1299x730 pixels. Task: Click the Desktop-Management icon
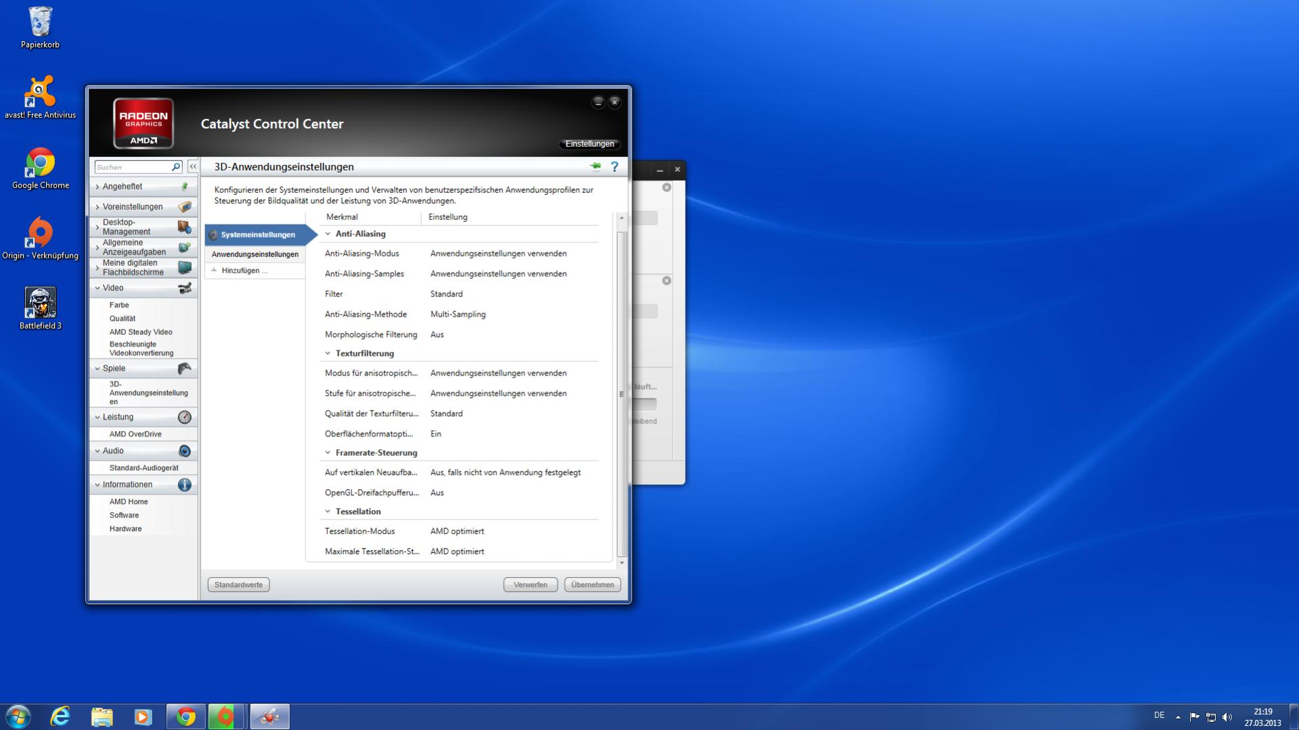point(184,227)
